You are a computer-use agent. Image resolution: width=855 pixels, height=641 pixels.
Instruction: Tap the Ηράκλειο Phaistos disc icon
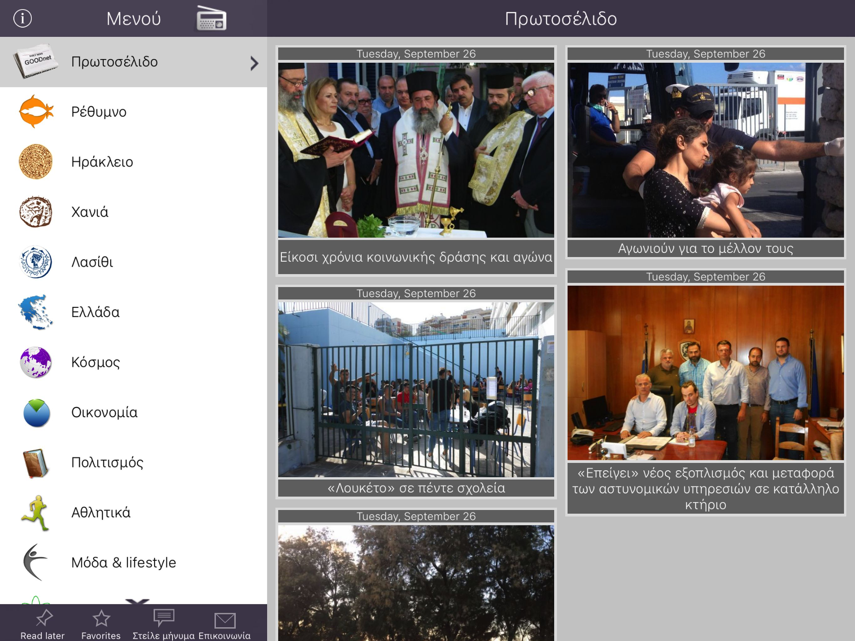click(x=36, y=162)
